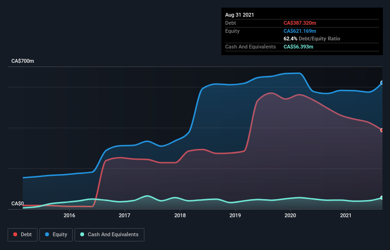
Task: Click the 2018 x-axis label
Action: pyautogui.click(x=180, y=215)
